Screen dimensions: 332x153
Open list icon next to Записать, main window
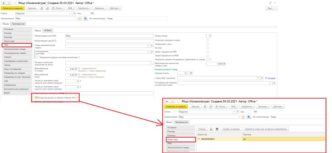click(x=41, y=8)
